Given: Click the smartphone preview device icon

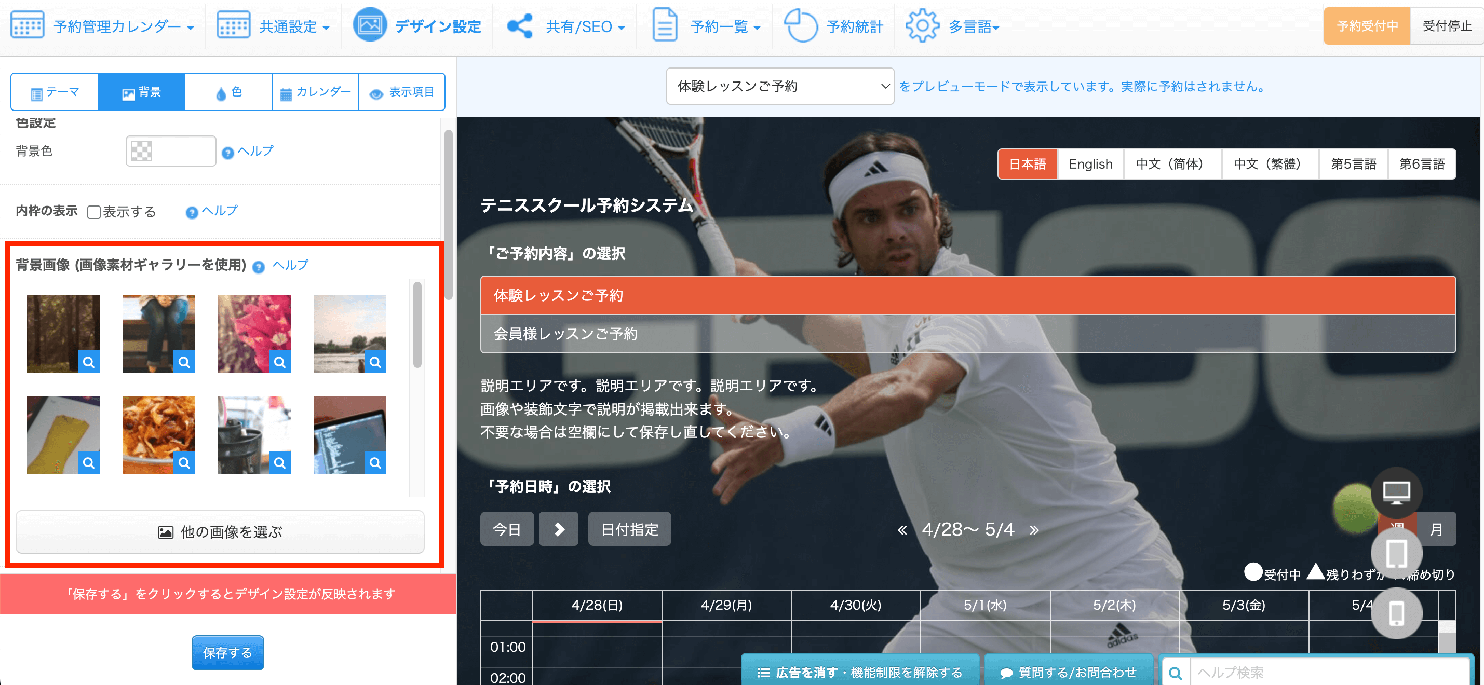Looking at the screenshot, I should coord(1396,613).
